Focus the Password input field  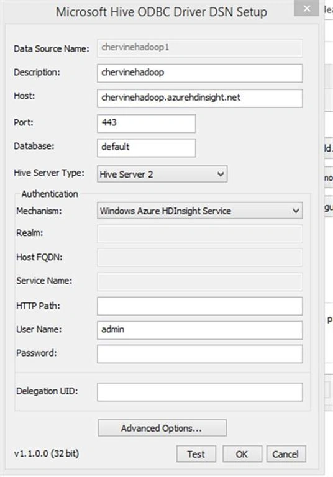[x=199, y=354]
